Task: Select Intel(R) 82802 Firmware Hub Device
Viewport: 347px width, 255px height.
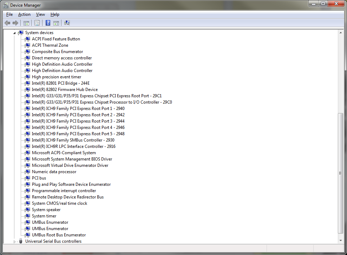Action: click(x=65, y=90)
